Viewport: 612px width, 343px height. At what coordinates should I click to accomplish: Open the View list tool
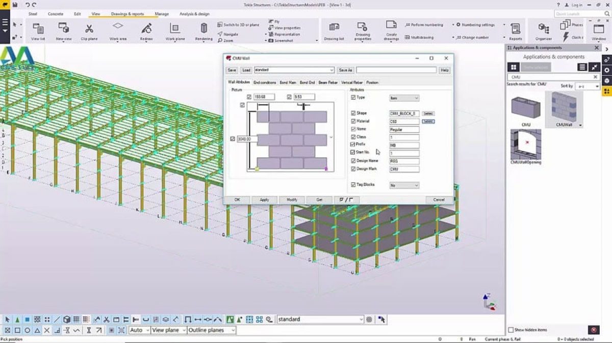tap(38, 31)
